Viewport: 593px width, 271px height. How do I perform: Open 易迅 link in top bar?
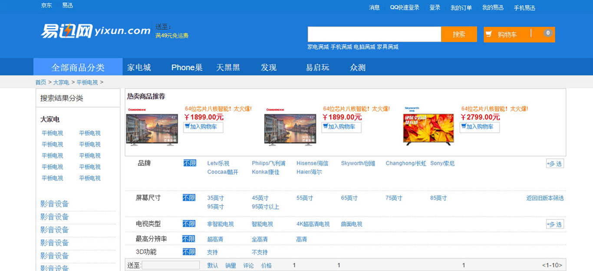pyautogui.click(x=67, y=6)
